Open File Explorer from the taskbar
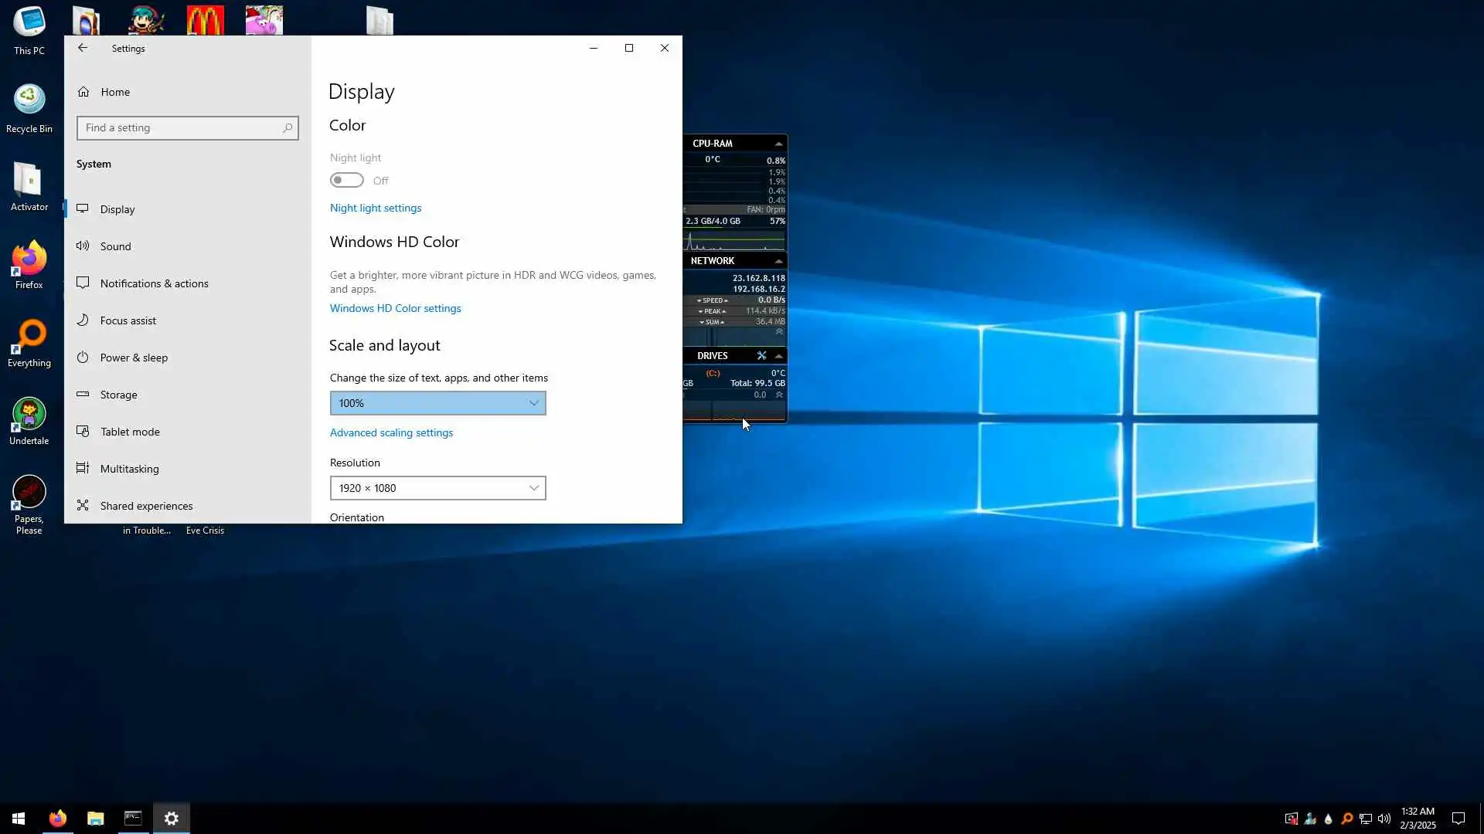 coord(95,818)
